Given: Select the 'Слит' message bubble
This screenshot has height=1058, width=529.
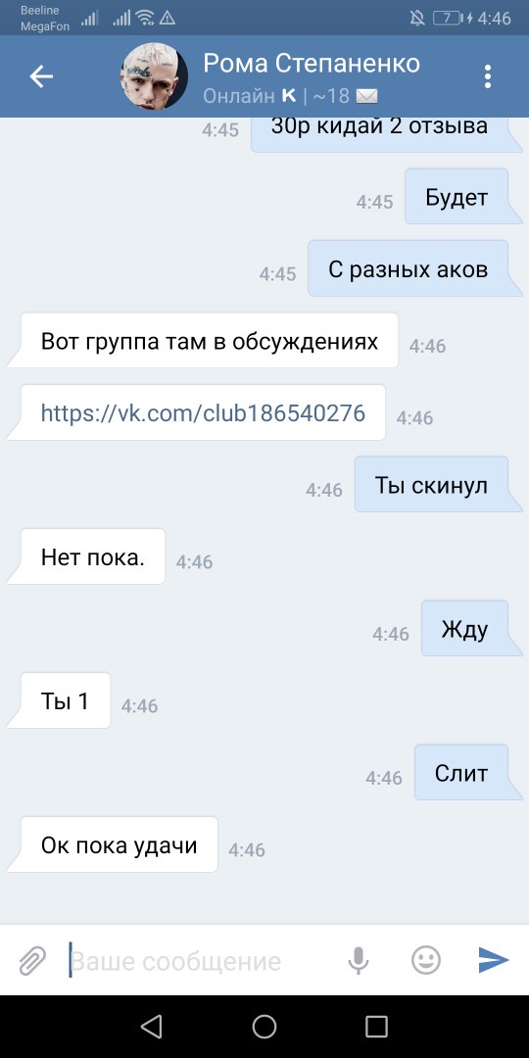Looking at the screenshot, I should click(461, 773).
